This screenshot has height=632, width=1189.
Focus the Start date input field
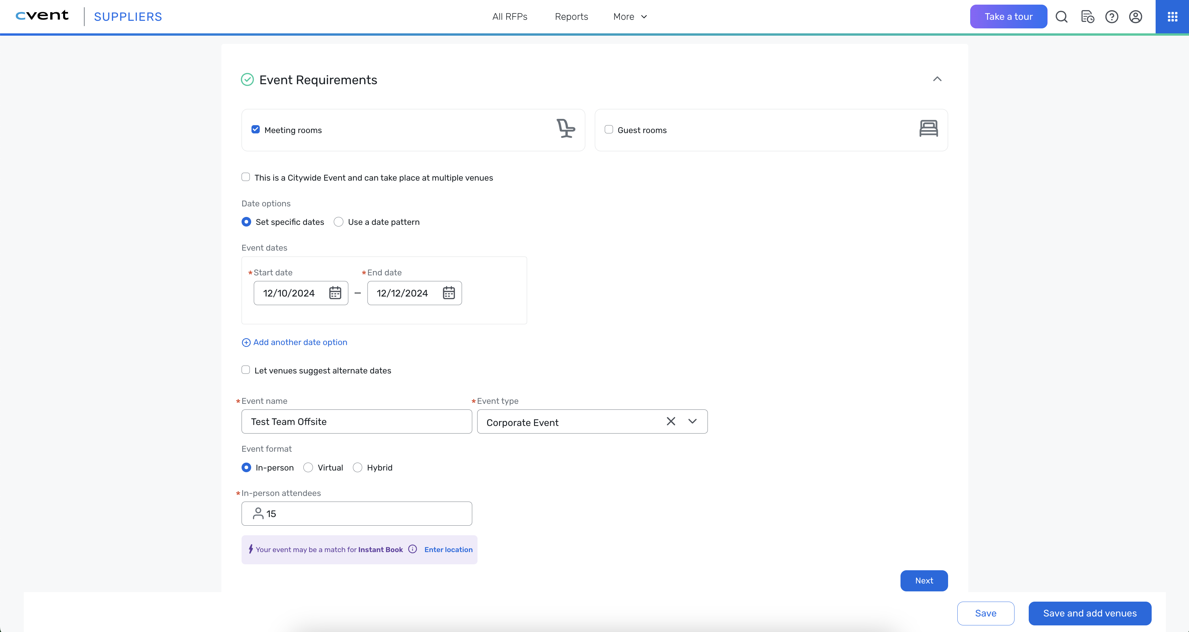[x=301, y=293]
